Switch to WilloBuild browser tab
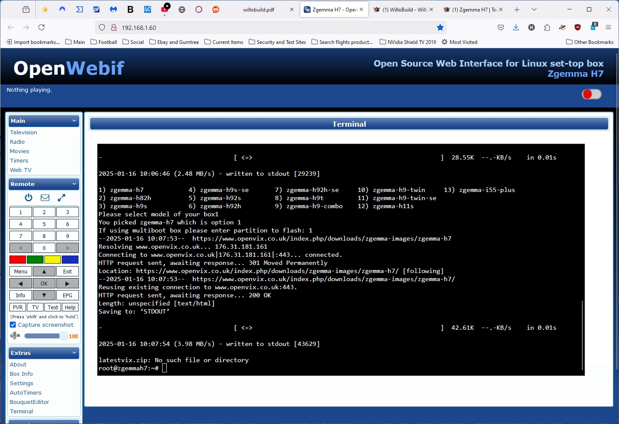This screenshot has height=424, width=619. pyautogui.click(x=403, y=9)
